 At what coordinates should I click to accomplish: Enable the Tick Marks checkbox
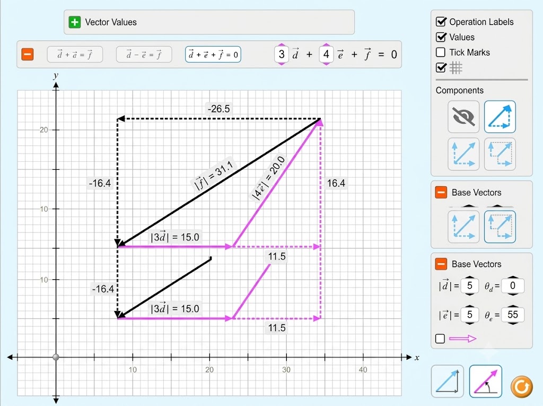pos(441,53)
